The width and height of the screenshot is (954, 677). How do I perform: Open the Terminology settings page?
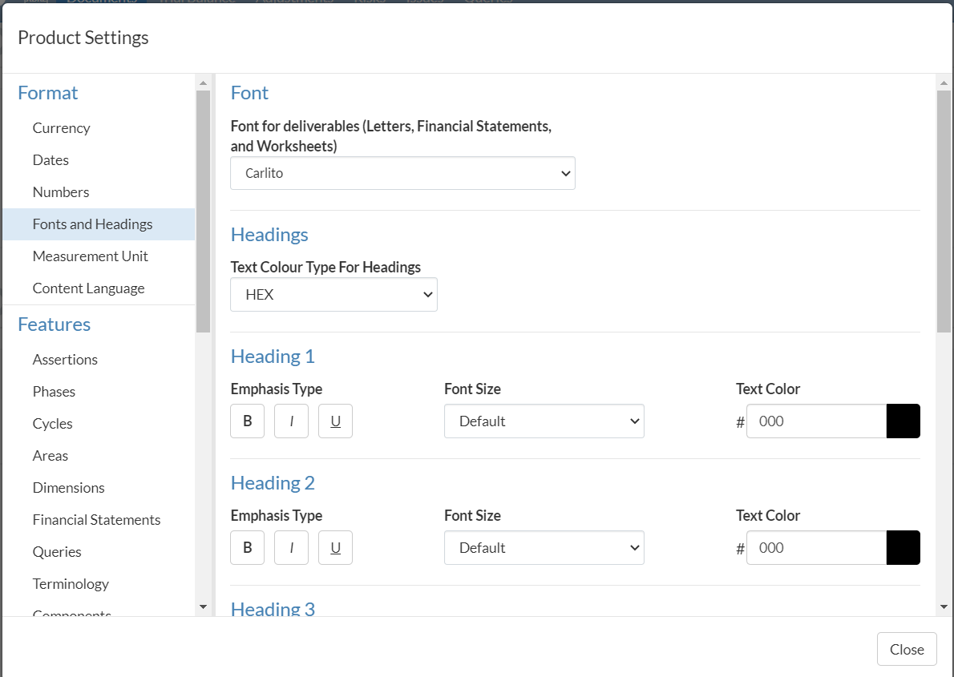71,584
